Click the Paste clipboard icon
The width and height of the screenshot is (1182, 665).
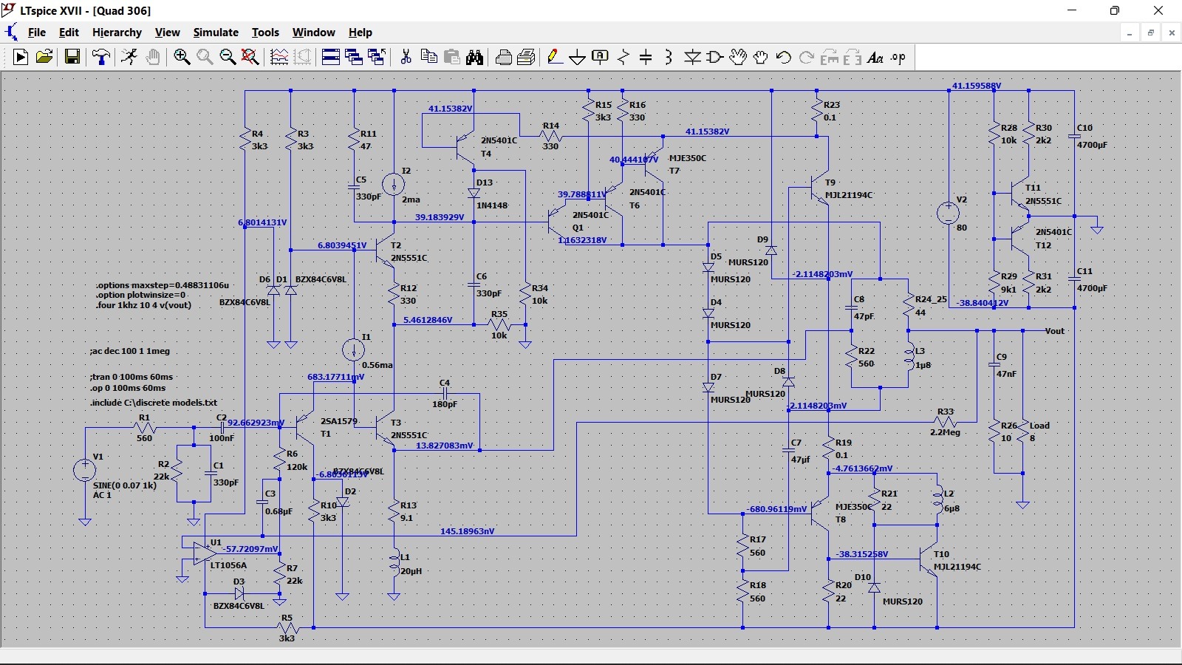click(451, 57)
